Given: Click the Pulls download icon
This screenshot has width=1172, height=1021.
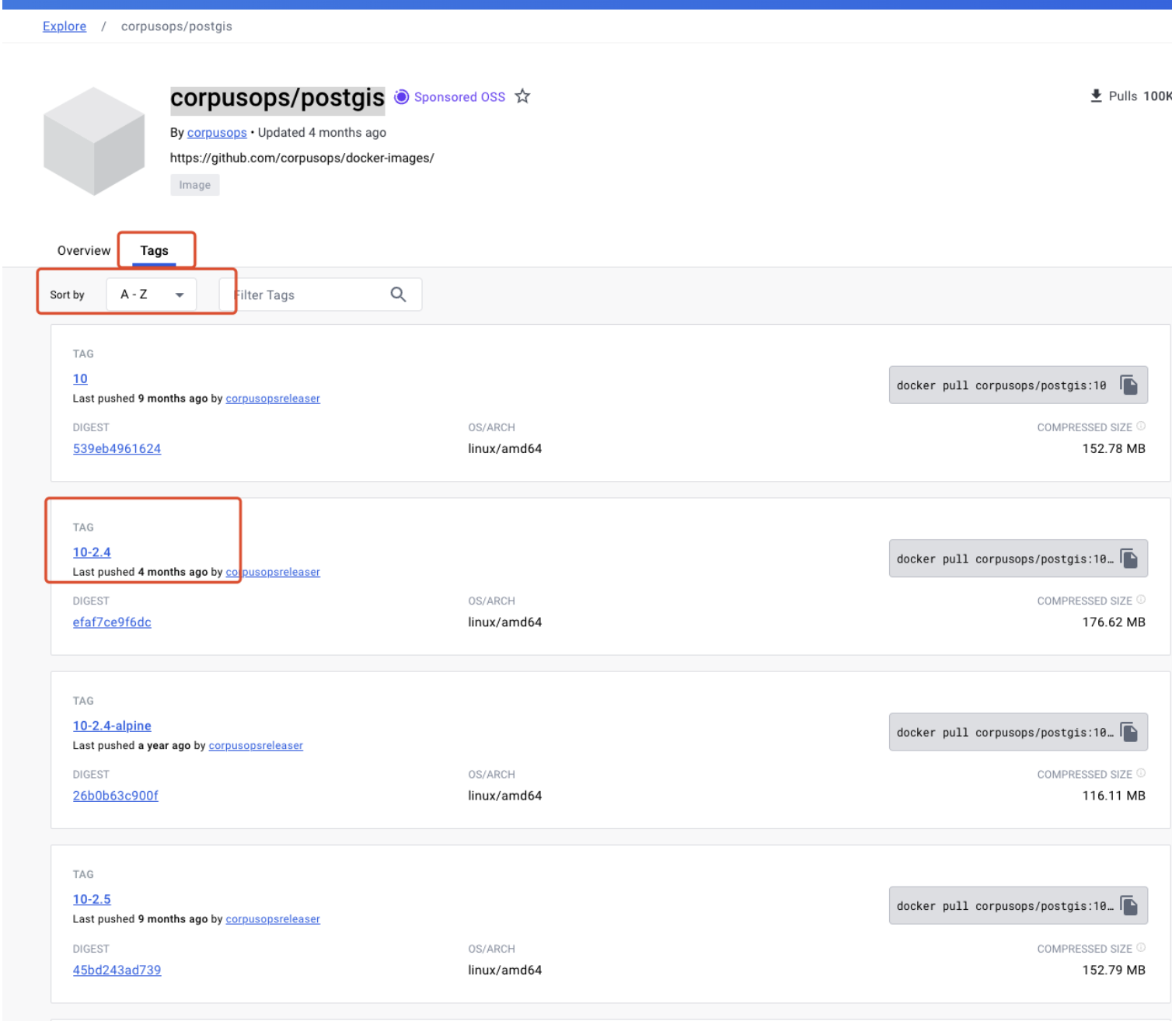Looking at the screenshot, I should (1096, 96).
